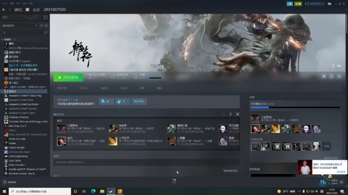Open the 2631857030 profile tab

pyautogui.click(x=55, y=10)
